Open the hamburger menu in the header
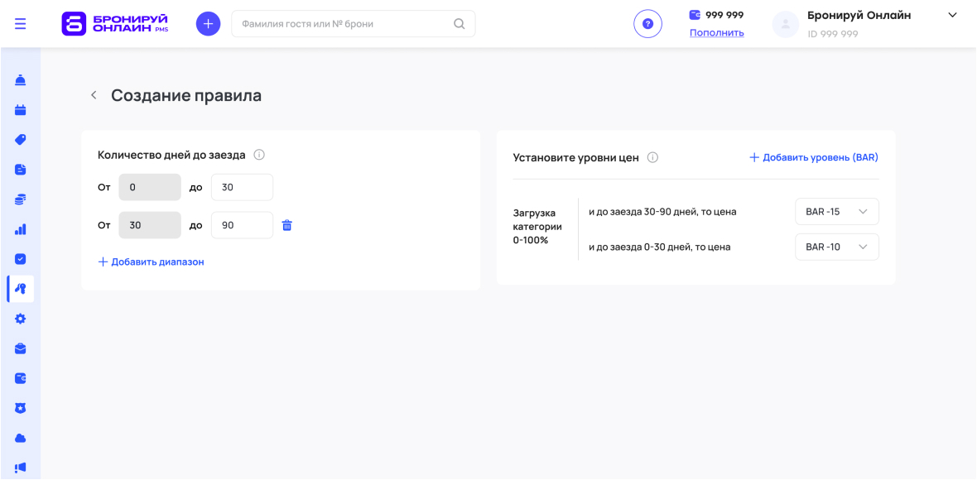The height and width of the screenshot is (480, 977). (x=21, y=24)
